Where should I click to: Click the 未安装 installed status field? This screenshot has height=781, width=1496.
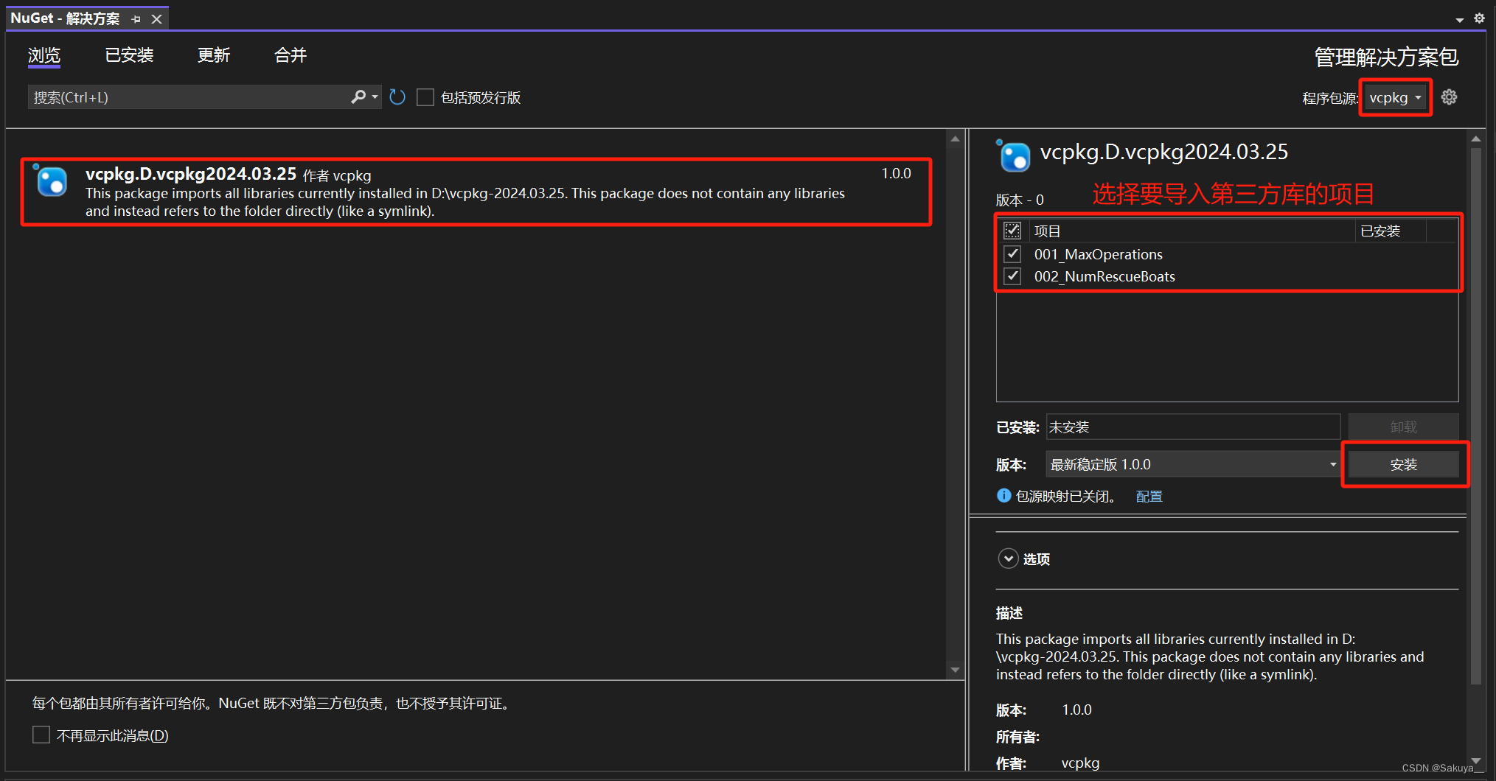pos(1193,427)
